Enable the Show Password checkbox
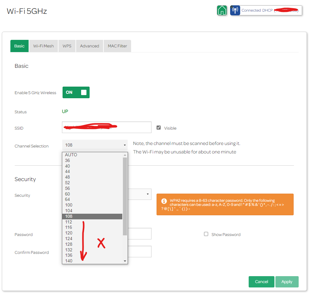 pyautogui.click(x=206, y=234)
